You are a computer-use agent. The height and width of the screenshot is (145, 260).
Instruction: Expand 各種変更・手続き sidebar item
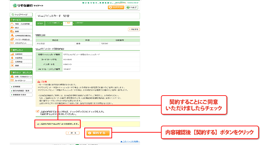pyautogui.click(x=21, y=95)
